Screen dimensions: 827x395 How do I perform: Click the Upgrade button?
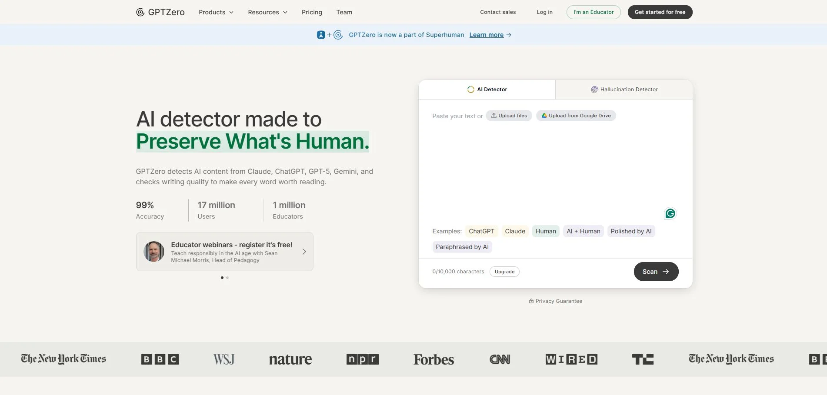(x=504, y=272)
